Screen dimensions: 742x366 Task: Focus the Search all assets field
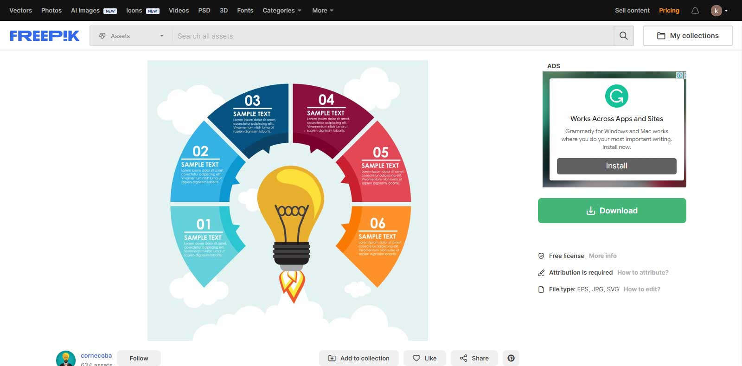pyautogui.click(x=393, y=36)
